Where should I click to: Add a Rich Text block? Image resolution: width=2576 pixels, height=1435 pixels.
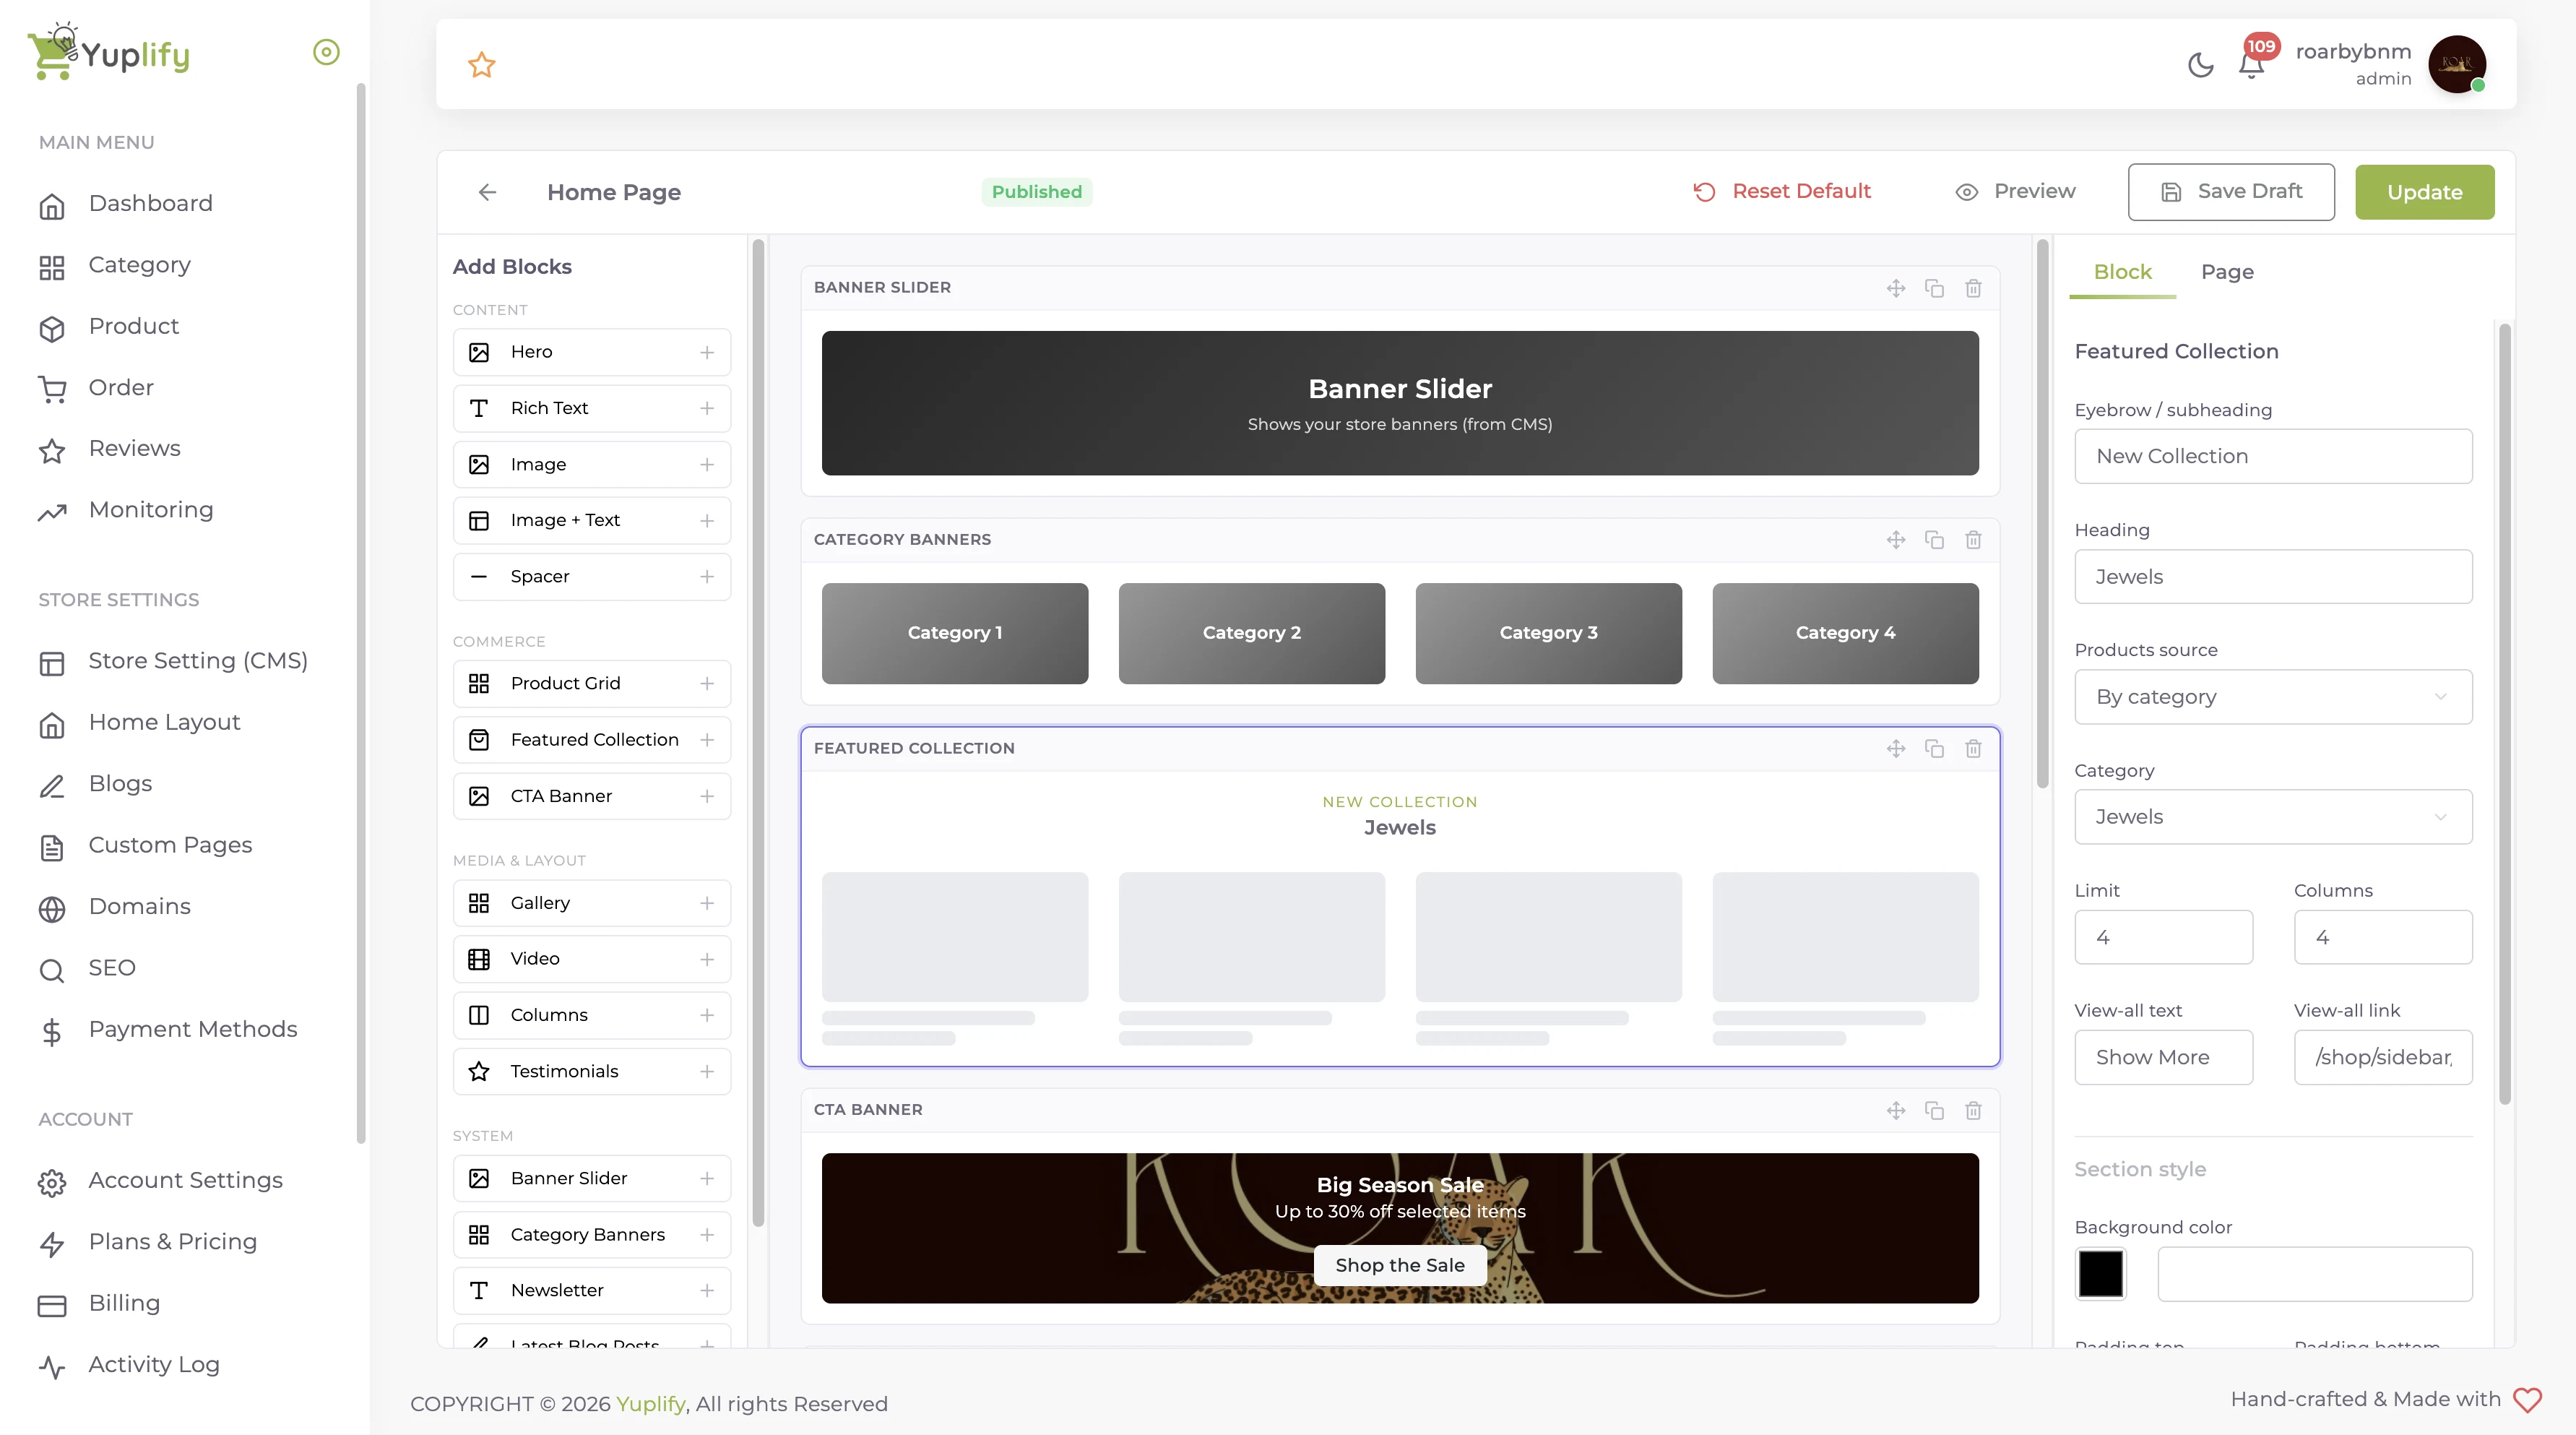[592, 408]
